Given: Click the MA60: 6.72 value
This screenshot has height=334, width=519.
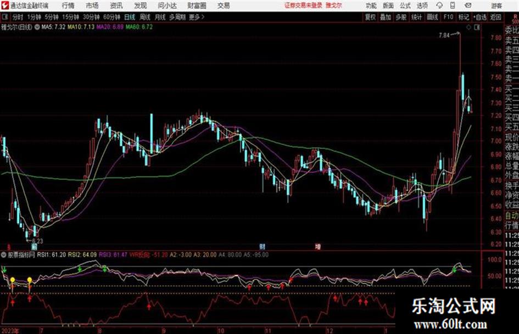Looking at the screenshot, I should pos(139,27).
